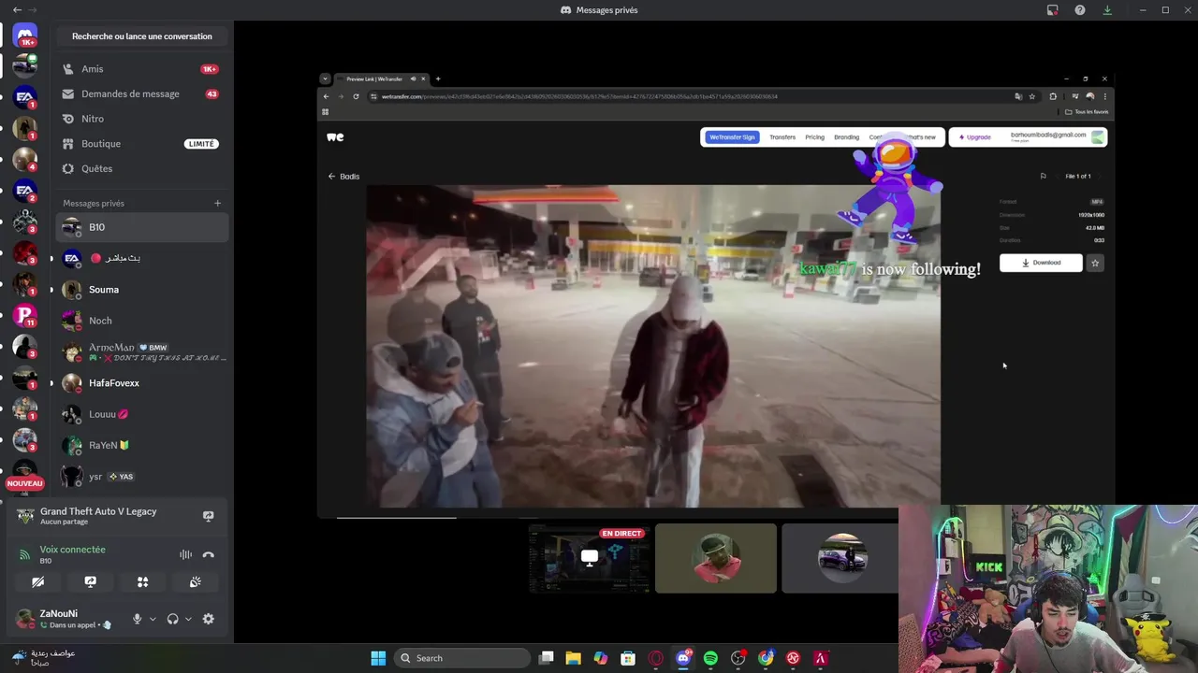The height and width of the screenshot is (673, 1198).
Task: Deafen the headphones
Action: coord(172,619)
